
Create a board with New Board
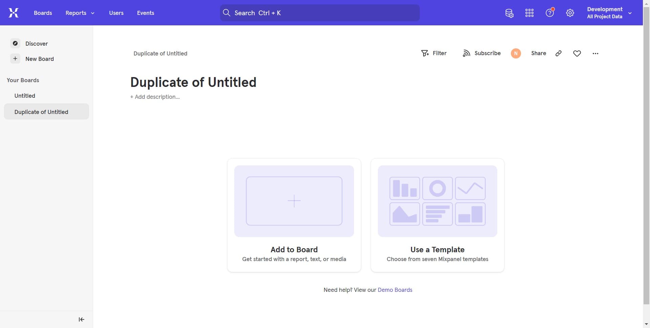tap(40, 58)
